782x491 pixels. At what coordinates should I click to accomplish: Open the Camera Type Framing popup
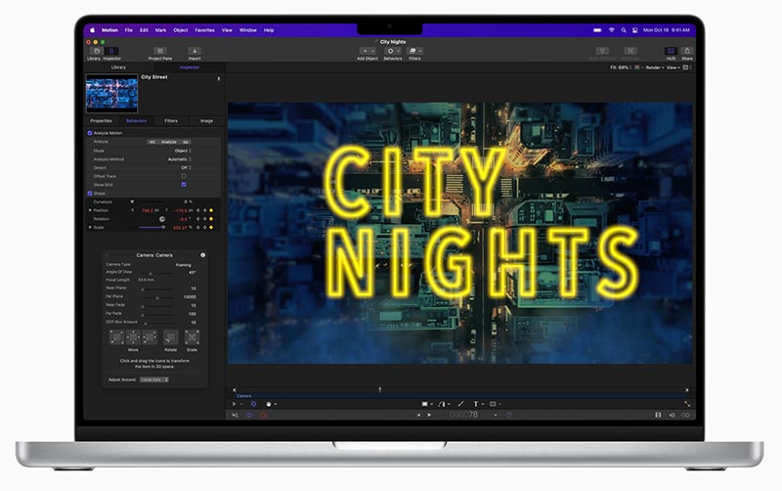183,265
